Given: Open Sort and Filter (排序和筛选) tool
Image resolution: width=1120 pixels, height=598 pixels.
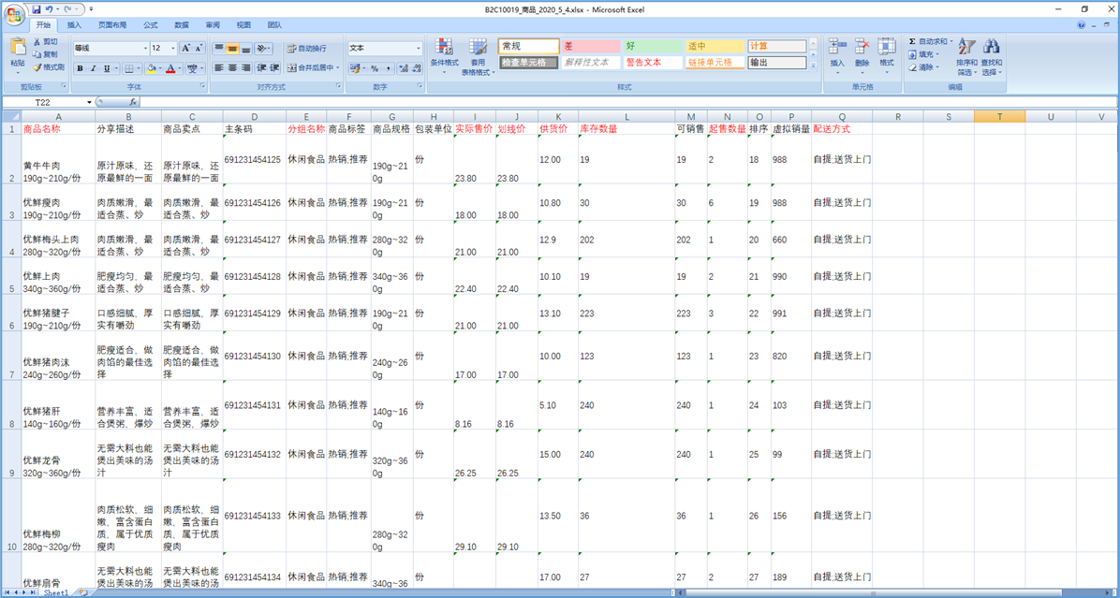Looking at the screenshot, I should [966, 54].
